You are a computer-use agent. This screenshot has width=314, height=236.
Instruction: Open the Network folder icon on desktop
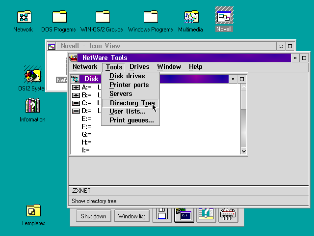coord(24,17)
